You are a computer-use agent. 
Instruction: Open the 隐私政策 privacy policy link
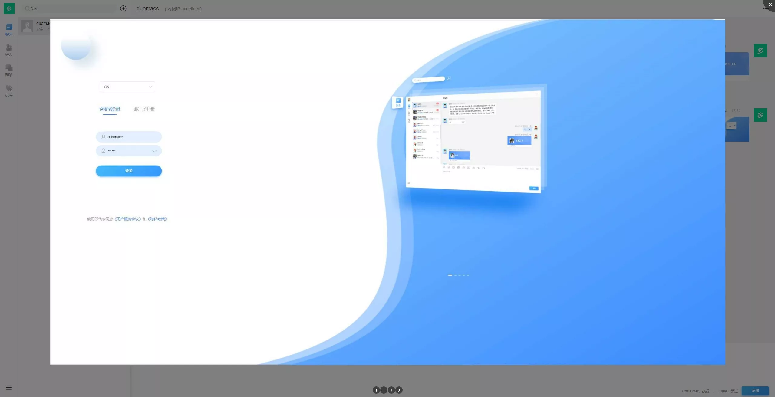157,219
